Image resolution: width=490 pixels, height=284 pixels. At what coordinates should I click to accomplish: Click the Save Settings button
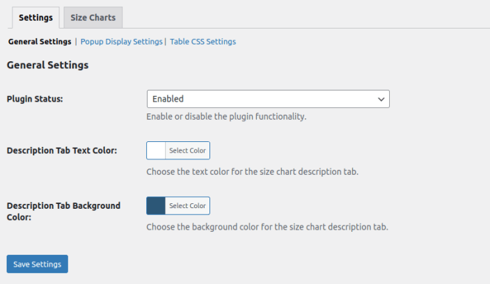[x=37, y=264]
